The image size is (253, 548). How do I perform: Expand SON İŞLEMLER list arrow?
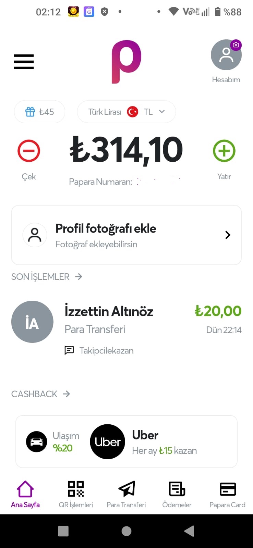tap(79, 276)
